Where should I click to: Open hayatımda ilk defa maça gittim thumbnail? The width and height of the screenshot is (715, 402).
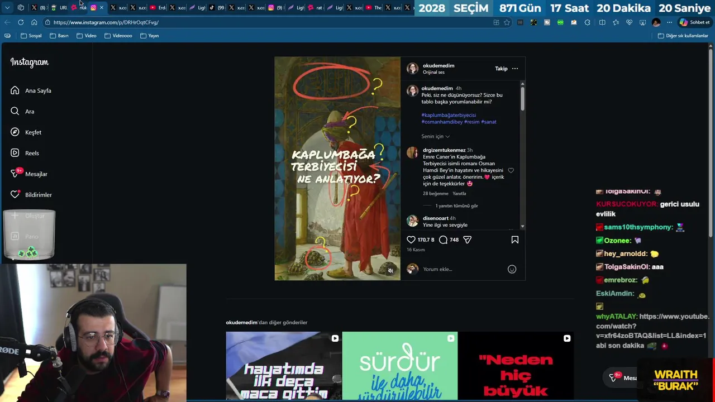click(283, 366)
